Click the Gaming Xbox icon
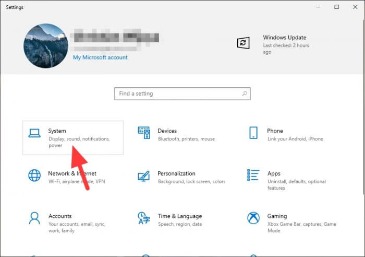The image size is (365, 257). point(253,218)
